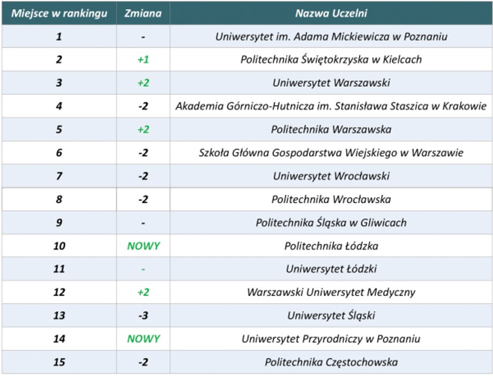Click the +1 change value in row 2
Image resolution: width=493 pixels, height=376 pixels.
tap(144, 59)
